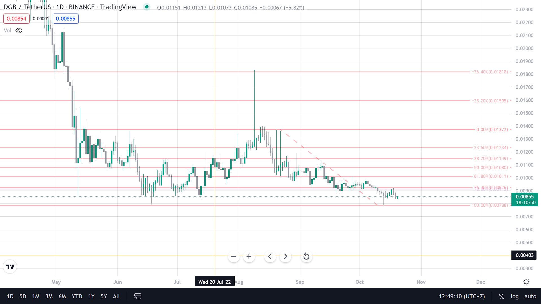Select 38.20% (0.01149) Fibonacci level label
541x304 pixels.
click(491, 158)
